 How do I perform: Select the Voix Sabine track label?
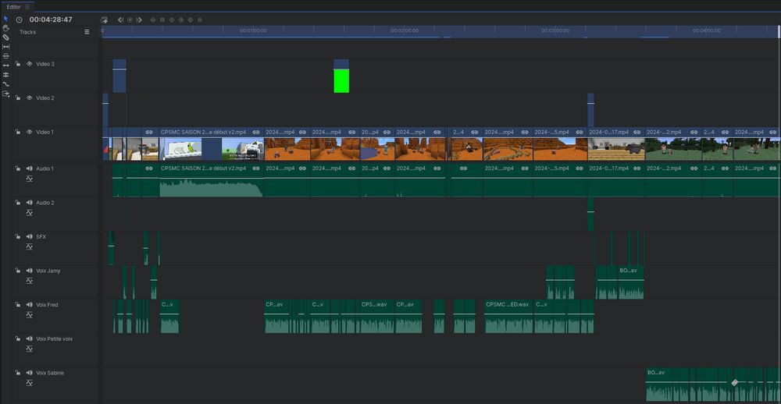[x=50, y=373]
